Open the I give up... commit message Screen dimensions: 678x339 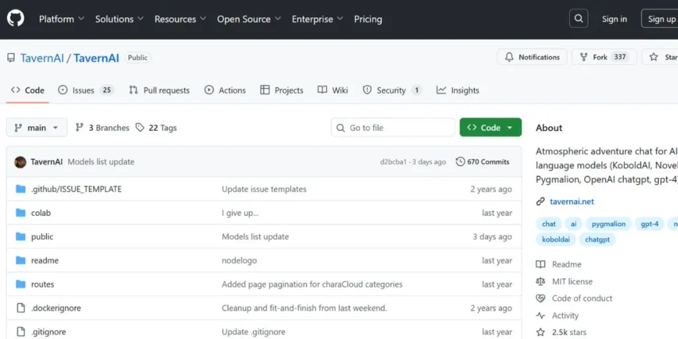click(x=240, y=213)
